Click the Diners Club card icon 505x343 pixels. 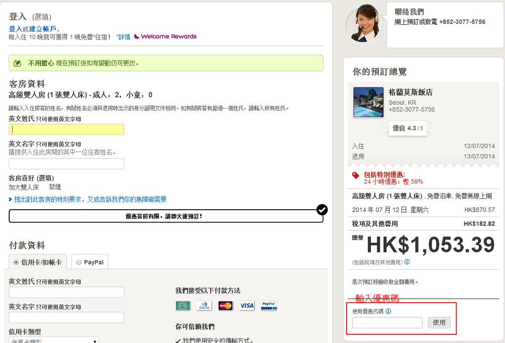pyautogui.click(x=204, y=306)
